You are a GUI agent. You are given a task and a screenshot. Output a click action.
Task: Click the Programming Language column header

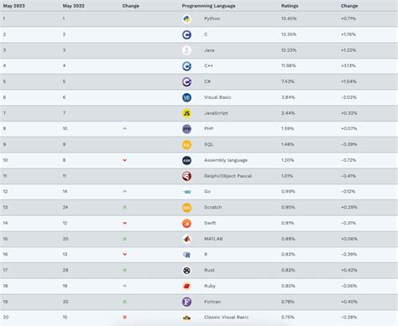point(208,6)
